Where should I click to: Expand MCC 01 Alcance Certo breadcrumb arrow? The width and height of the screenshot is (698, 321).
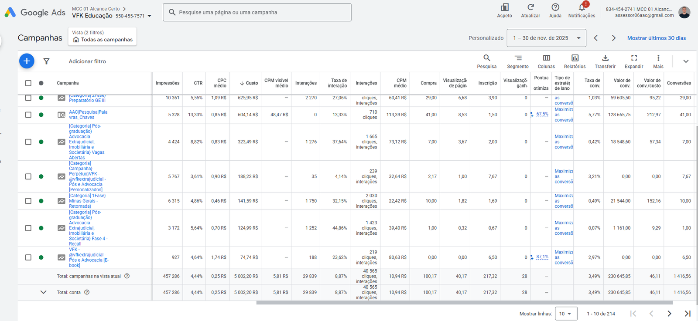point(124,9)
